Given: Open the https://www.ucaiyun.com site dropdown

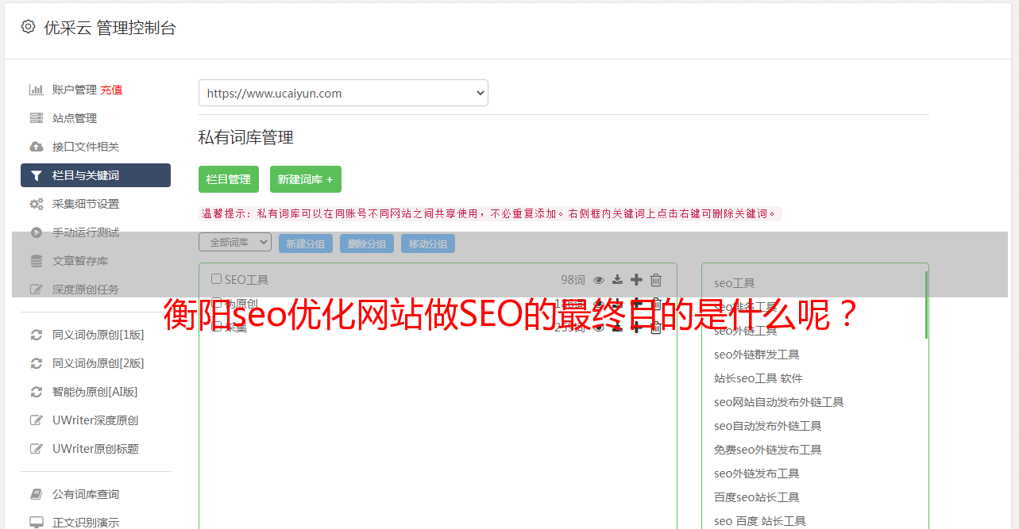Looking at the screenshot, I should point(343,93).
